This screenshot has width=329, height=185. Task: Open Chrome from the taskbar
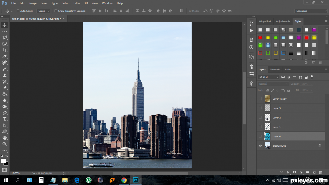point(124,180)
